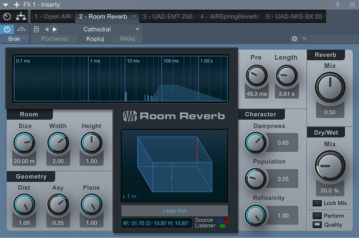Click the Length knob
The image size is (359, 238).
[287, 76]
